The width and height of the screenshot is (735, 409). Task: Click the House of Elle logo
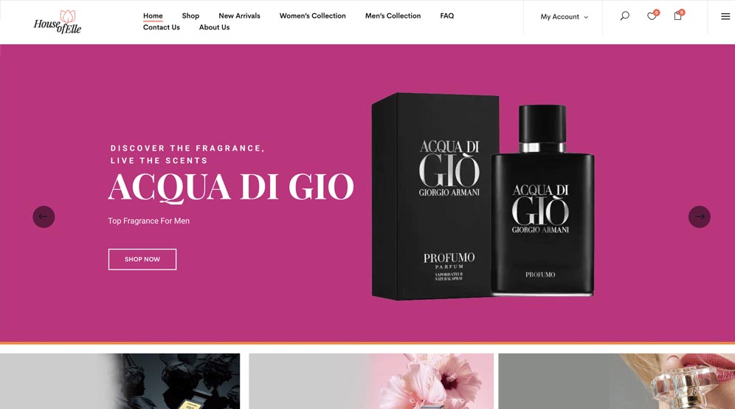[x=57, y=21]
